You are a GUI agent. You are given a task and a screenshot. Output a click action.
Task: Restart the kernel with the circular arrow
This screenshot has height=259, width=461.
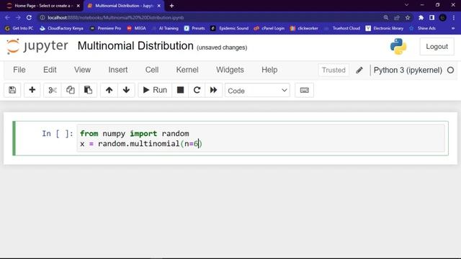pos(197,90)
